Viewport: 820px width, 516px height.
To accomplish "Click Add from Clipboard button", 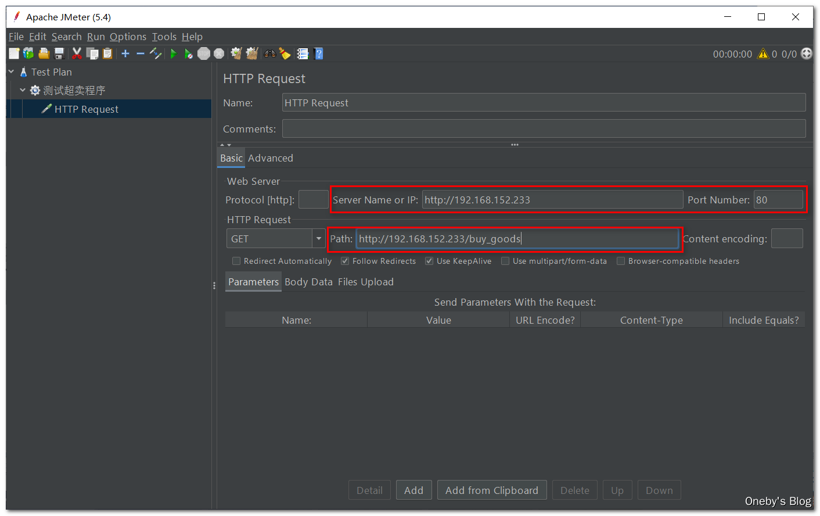I will point(492,490).
